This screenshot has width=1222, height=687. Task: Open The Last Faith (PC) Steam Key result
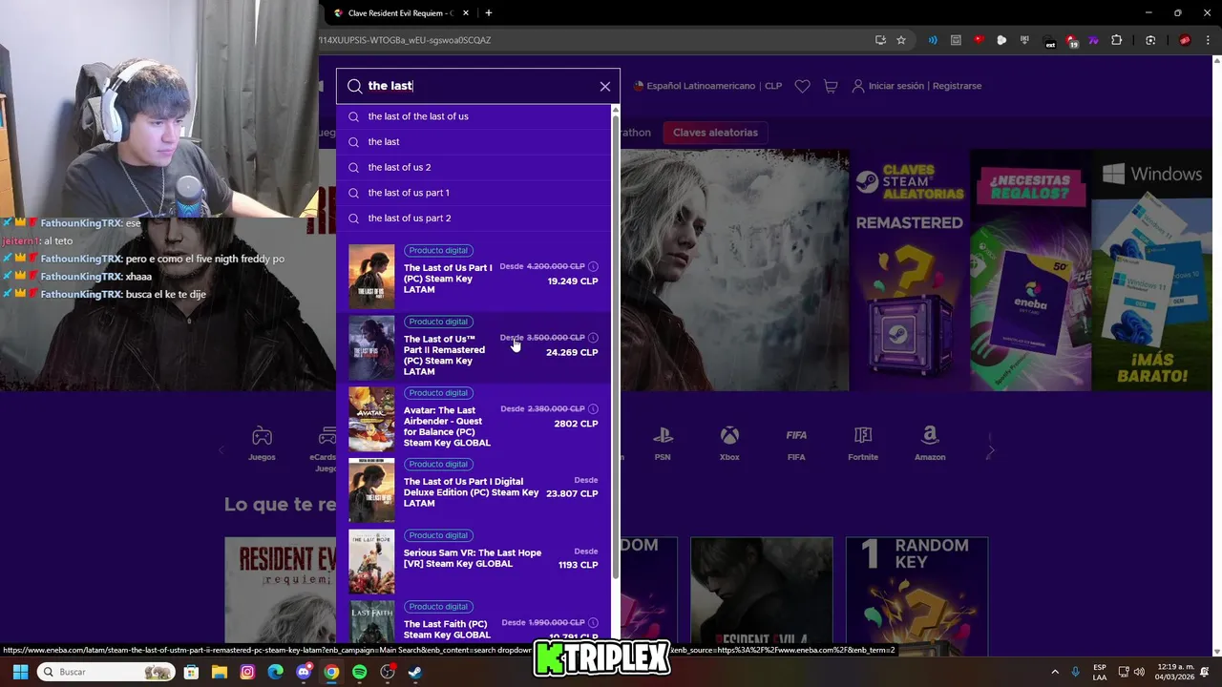(474, 620)
